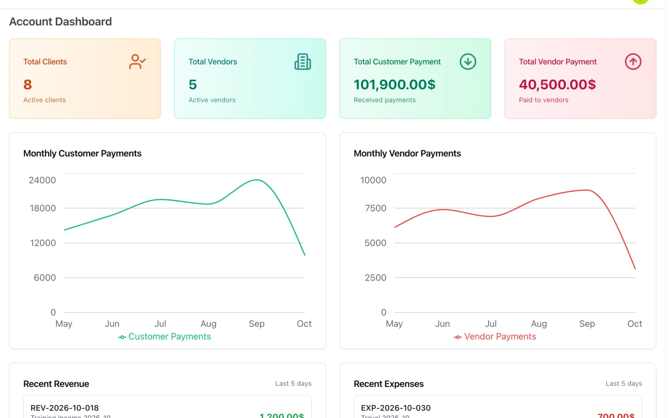670x418 pixels.
Task: Toggle the Customer Payments legend marker
Action: [122, 337]
